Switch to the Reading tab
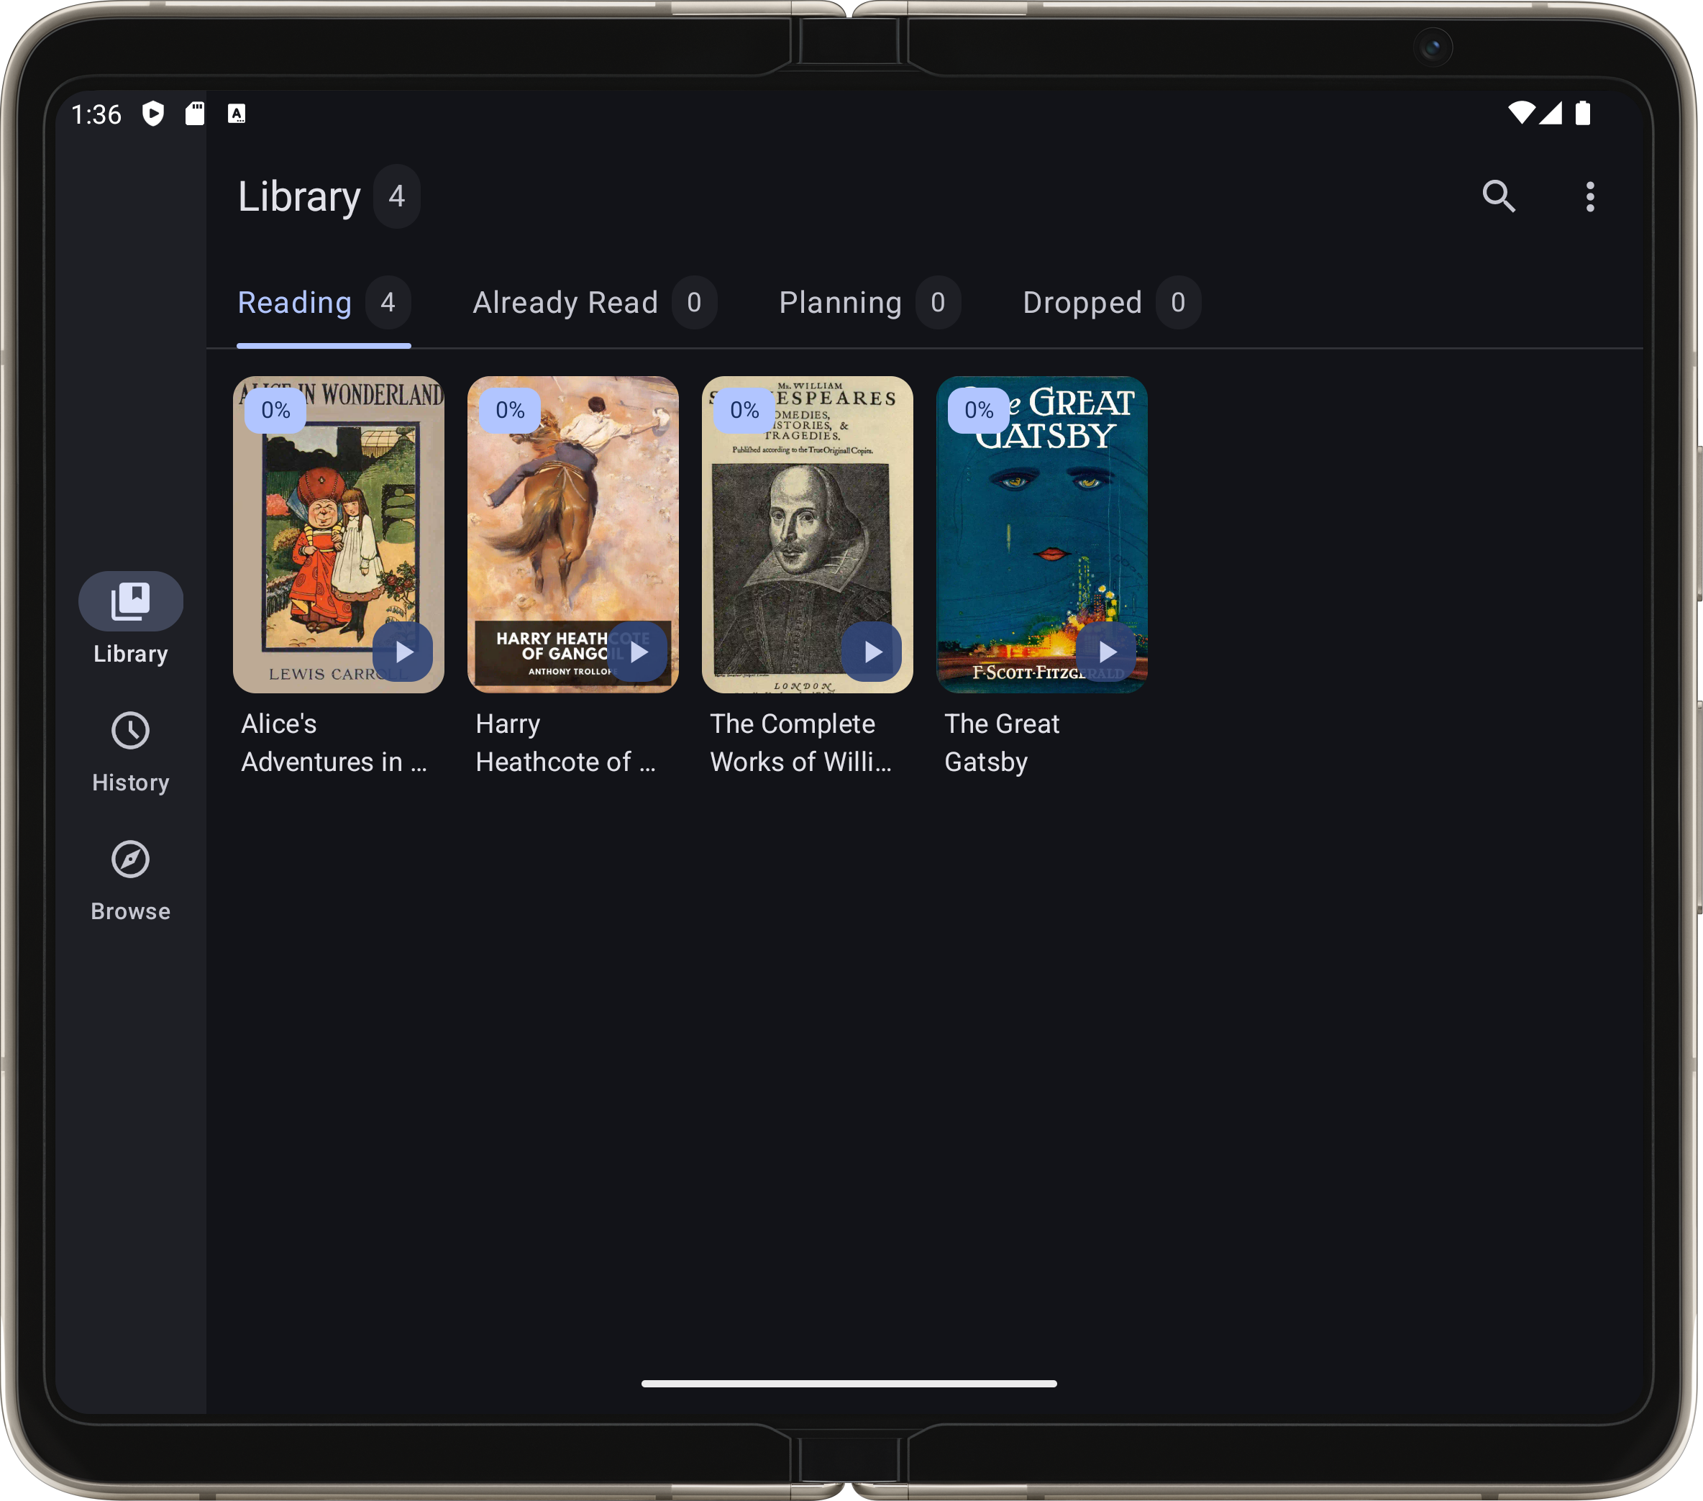 click(324, 303)
